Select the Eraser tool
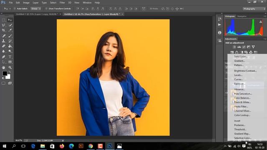267x150 pixels. (x=3, y=46)
